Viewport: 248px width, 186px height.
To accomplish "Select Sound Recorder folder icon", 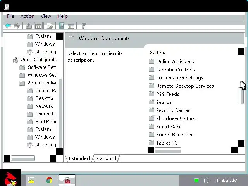I will coord(152,134).
